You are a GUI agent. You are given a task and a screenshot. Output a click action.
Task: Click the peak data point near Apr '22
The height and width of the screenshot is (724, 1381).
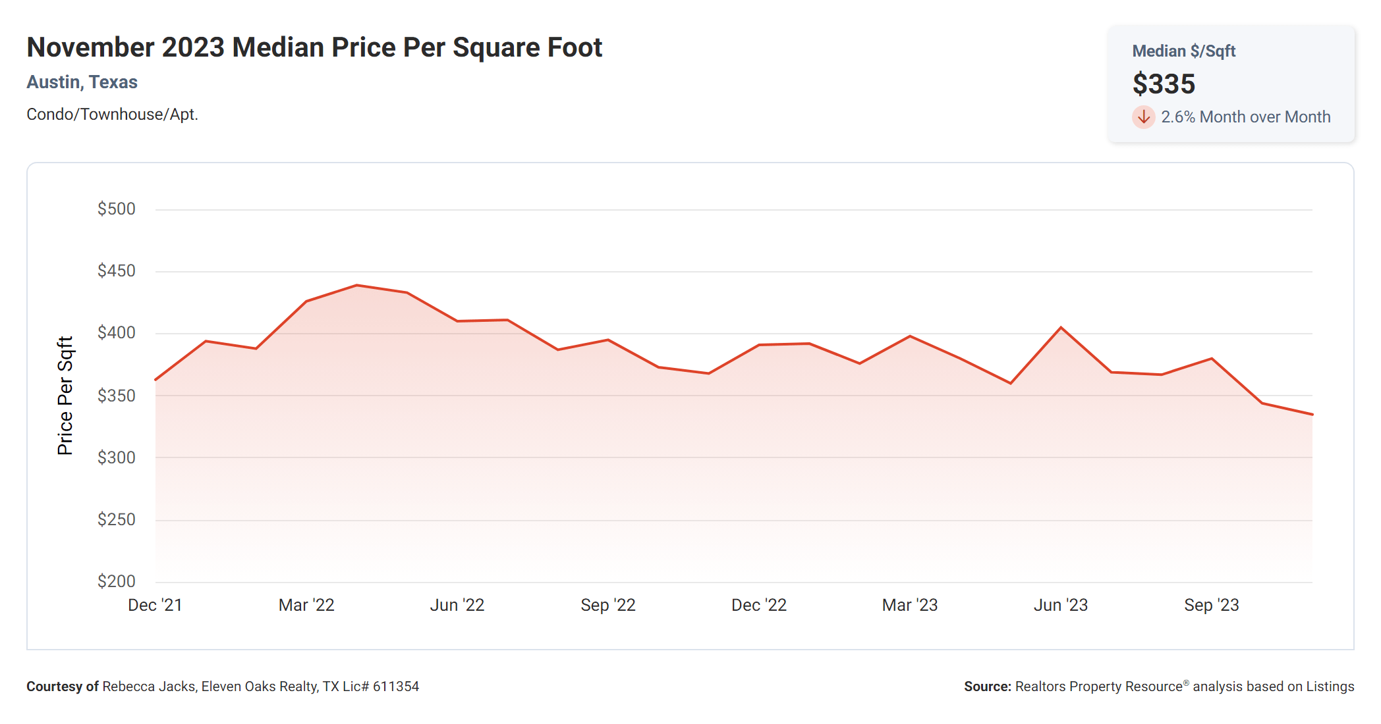click(x=355, y=285)
